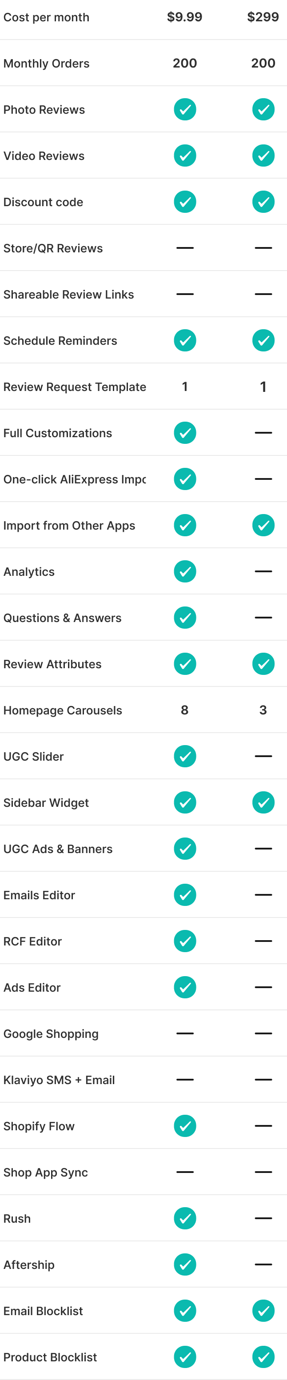Click Shopify Flow checkmark icon
Viewport: 287px width, 1380px height.
click(x=185, y=1126)
